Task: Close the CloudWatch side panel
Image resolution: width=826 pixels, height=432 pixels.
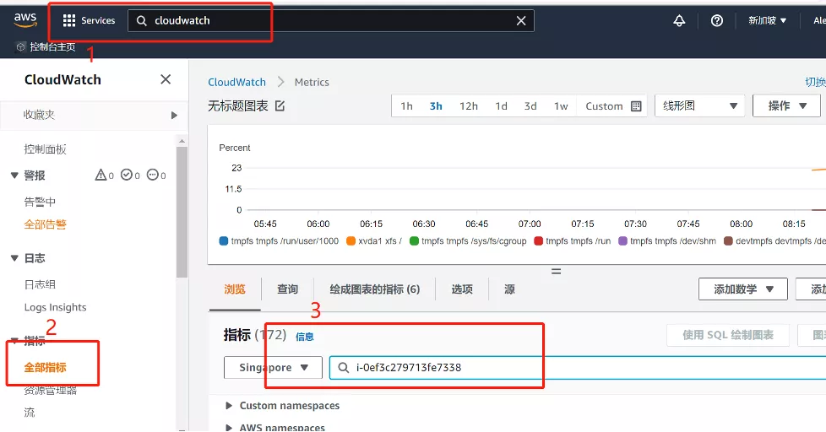Action: click(166, 79)
